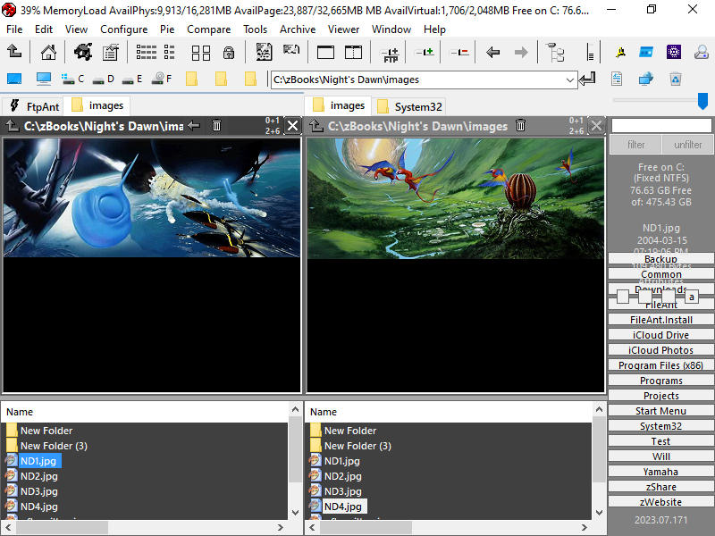Open the Yamaha favorite button
This screenshot has height=536, width=715.
tap(660, 472)
